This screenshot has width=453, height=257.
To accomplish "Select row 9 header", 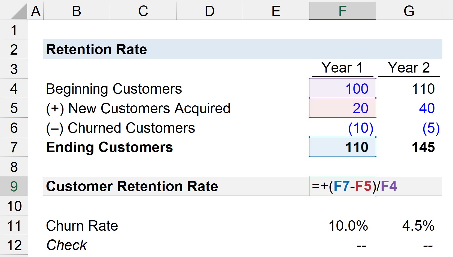I will [14, 186].
